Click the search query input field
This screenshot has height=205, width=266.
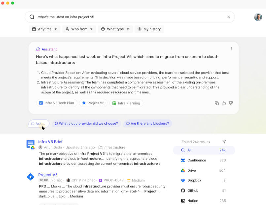pos(130,17)
